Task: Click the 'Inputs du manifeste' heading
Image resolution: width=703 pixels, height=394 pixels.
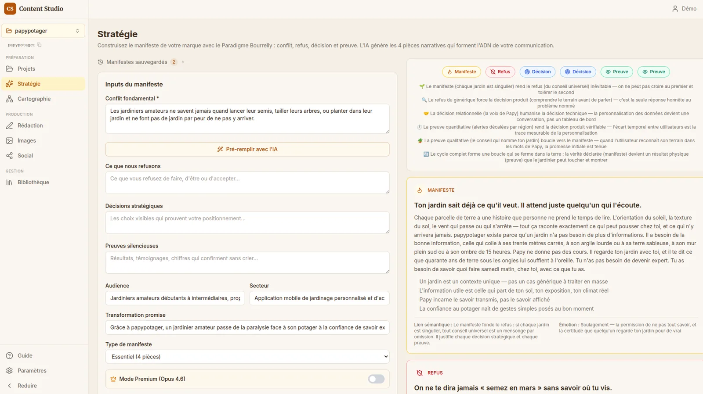Action: point(134,84)
